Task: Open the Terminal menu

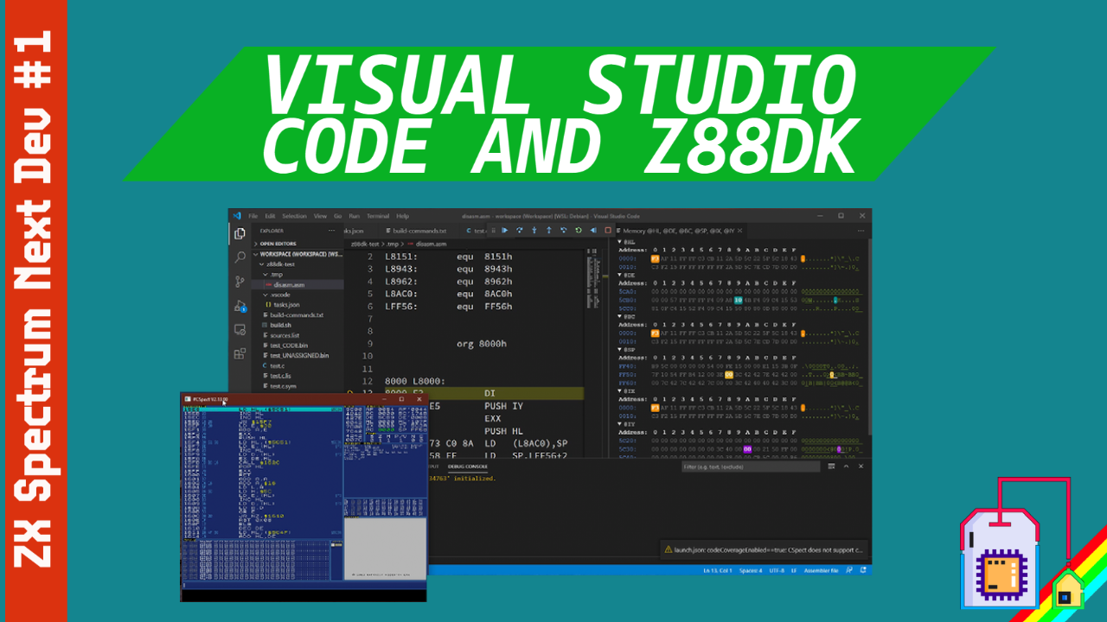Action: pos(377,216)
